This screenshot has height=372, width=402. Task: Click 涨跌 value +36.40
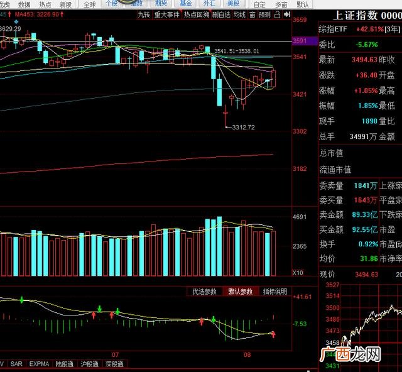click(x=366, y=75)
